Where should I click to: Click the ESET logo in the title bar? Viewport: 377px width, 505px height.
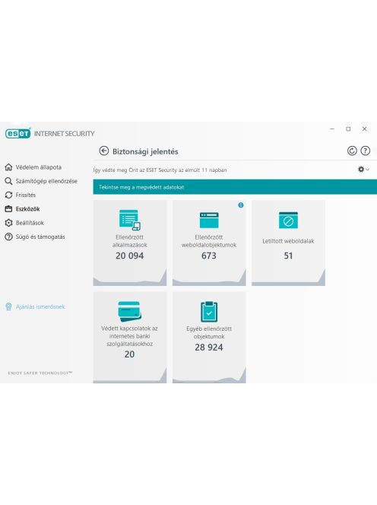click(x=17, y=133)
